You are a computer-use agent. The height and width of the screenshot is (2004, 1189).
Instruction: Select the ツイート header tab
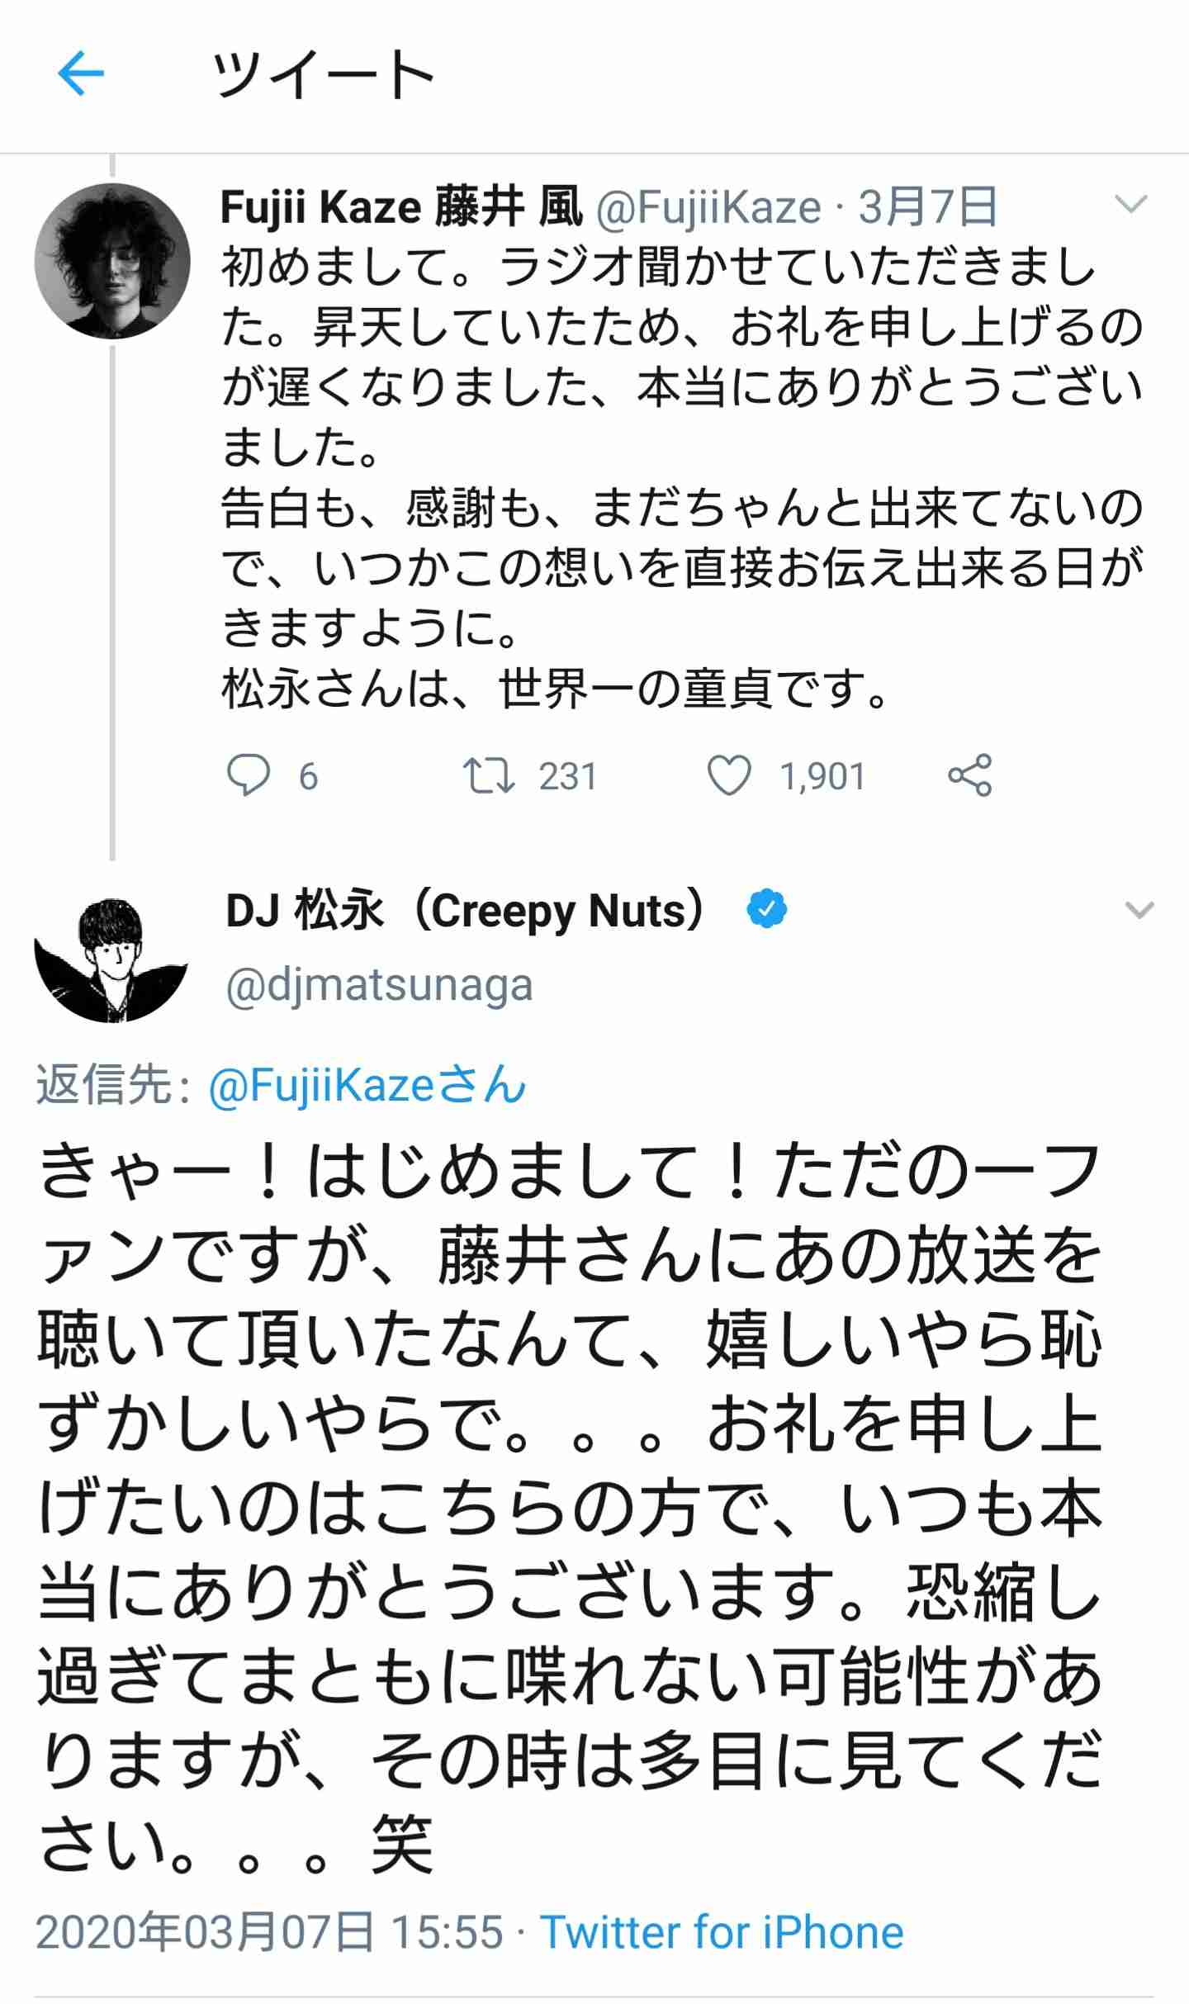click(x=322, y=74)
